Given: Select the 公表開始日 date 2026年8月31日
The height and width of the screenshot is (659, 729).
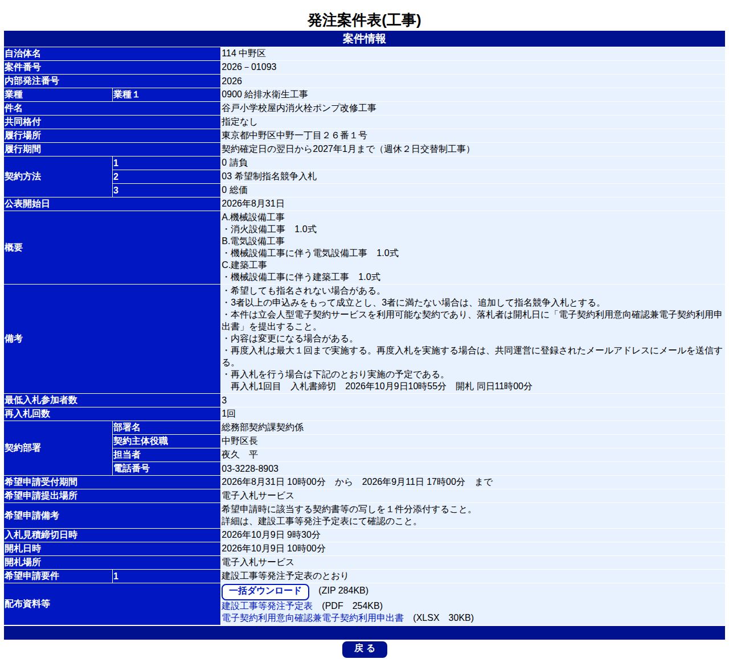Looking at the screenshot, I should point(253,204).
